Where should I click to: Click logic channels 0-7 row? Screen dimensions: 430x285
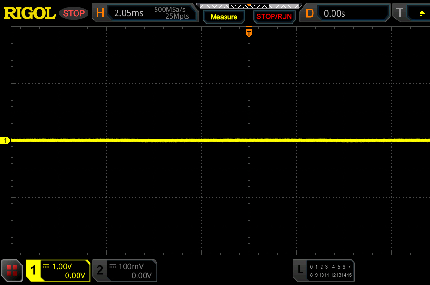(330, 267)
